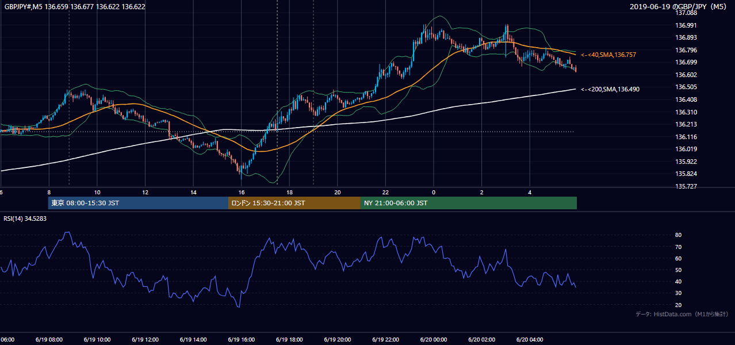Click hour tick 20 below price chart
The width and height of the screenshot is (735, 345).
[337, 192]
